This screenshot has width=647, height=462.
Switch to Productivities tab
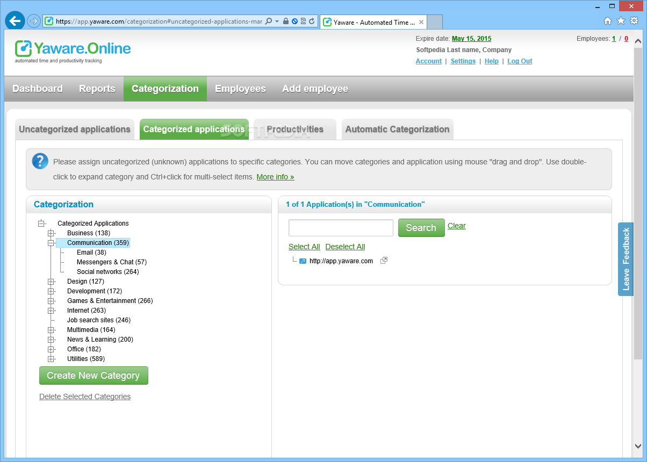tap(295, 129)
